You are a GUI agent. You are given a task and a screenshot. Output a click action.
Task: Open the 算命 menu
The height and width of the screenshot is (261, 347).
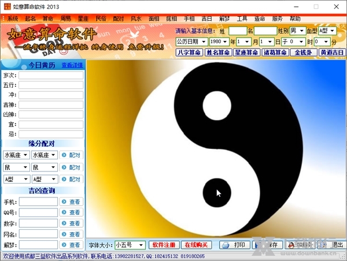48,18
